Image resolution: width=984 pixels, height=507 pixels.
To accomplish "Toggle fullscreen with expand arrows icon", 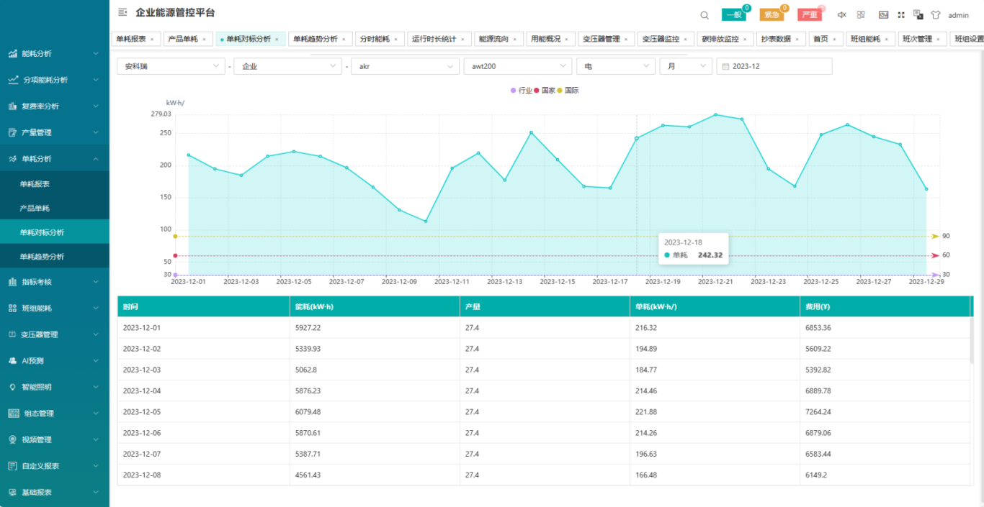I will coord(901,14).
